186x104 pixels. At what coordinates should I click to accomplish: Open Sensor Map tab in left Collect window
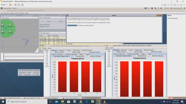(x=76, y=52)
